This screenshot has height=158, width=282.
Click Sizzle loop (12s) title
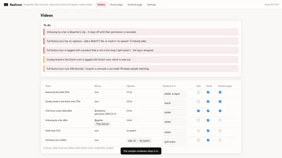[x=53, y=131]
